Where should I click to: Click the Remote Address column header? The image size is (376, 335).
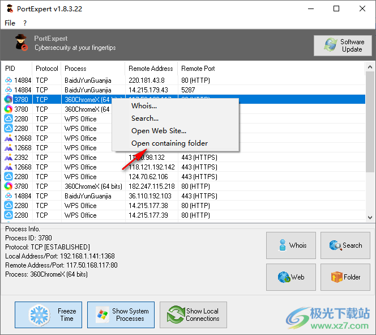pos(151,69)
